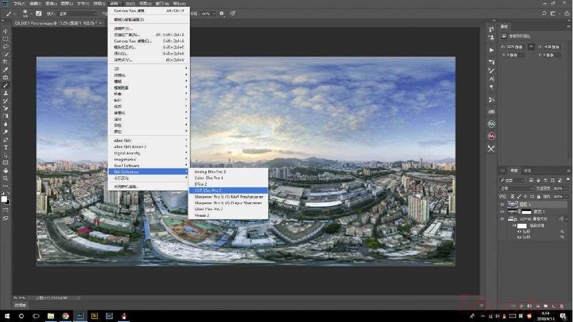573x322 pixels.
Task: Toggle visibility of top layer 图层 1
Action: click(502, 205)
